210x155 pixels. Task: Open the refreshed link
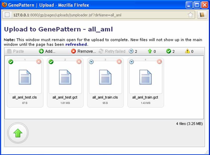[x=76, y=44]
